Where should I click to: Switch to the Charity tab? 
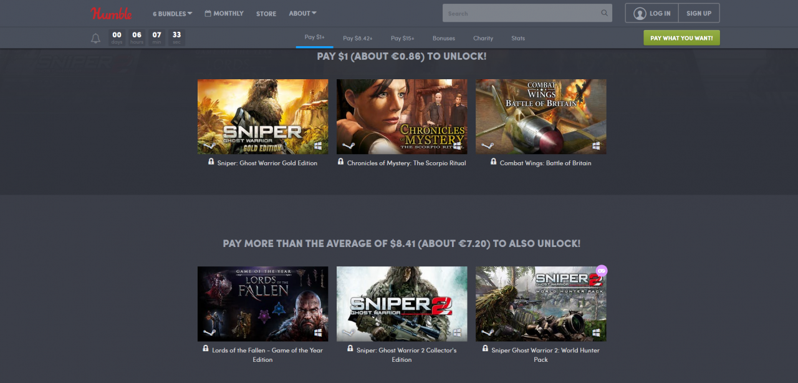pyautogui.click(x=483, y=38)
